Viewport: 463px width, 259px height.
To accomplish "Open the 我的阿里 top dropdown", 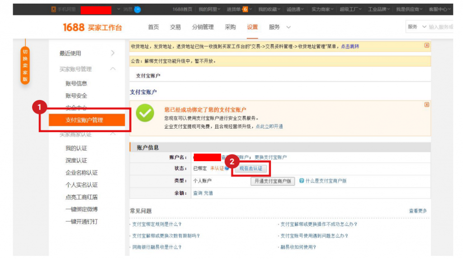I will [x=209, y=9].
